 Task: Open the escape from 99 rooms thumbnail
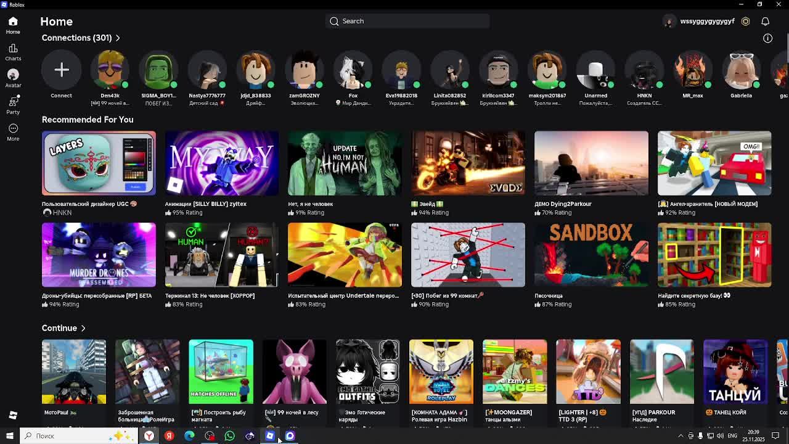pyautogui.click(x=468, y=255)
